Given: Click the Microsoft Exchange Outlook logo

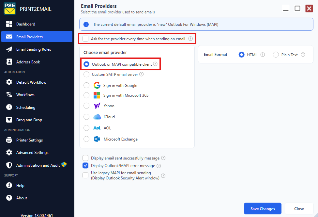Looking at the screenshot, I should (x=97, y=139).
